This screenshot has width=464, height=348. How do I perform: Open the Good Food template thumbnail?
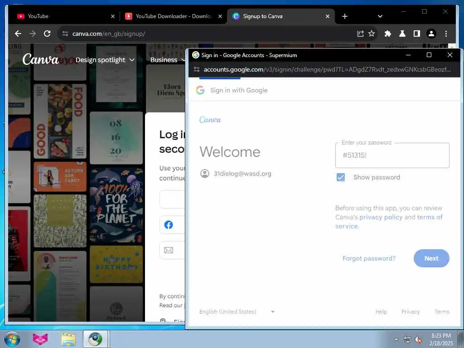(x=60, y=121)
